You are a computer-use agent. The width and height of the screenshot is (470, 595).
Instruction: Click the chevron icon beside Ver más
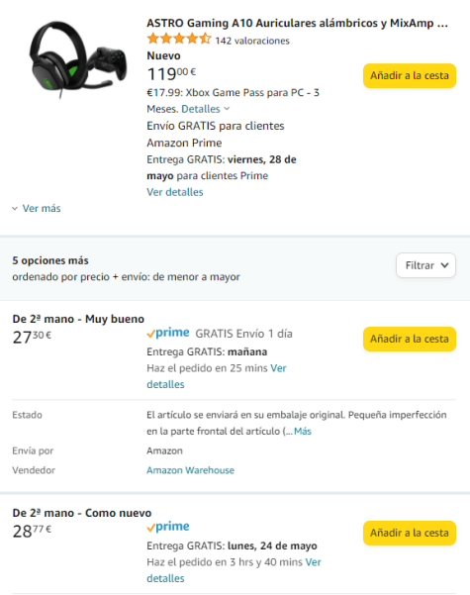pyautogui.click(x=15, y=208)
